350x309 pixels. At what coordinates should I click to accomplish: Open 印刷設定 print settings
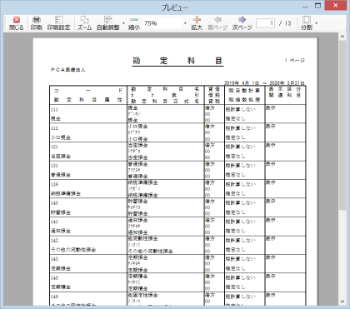pos(58,20)
